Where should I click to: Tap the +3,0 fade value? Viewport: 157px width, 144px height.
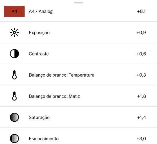click(x=141, y=139)
